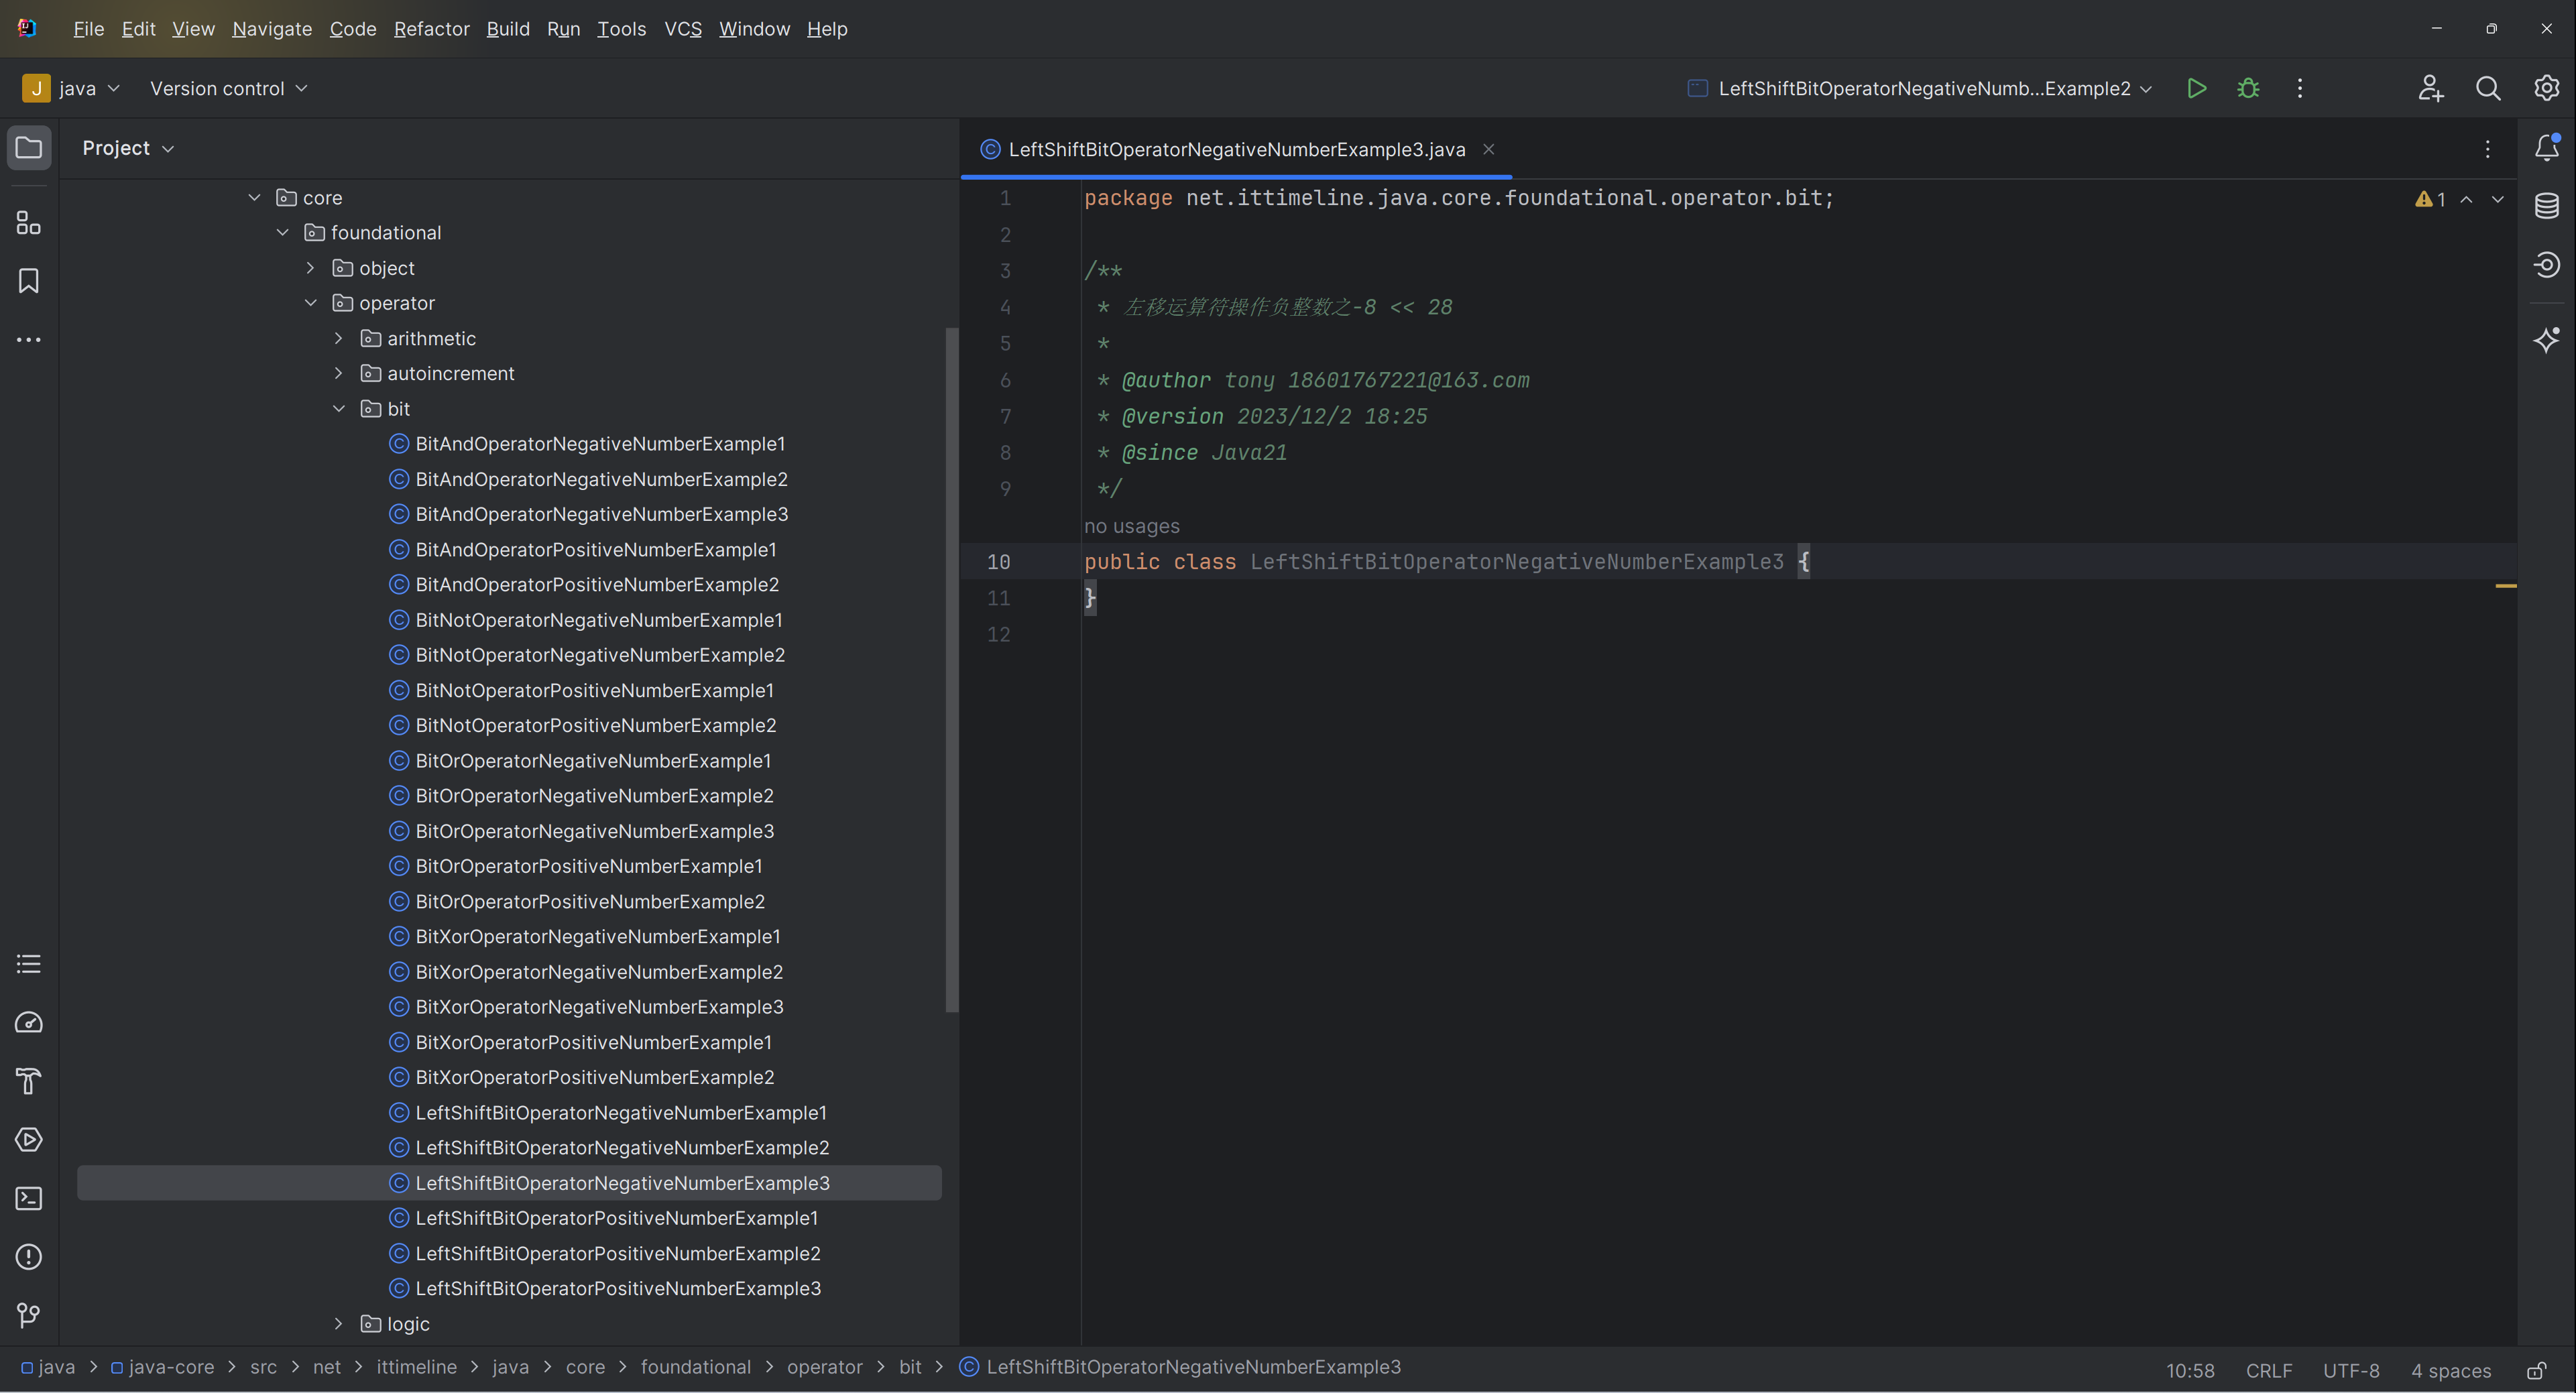Expand the arithmetic folder
The height and width of the screenshot is (1393, 2576).
pos(338,338)
